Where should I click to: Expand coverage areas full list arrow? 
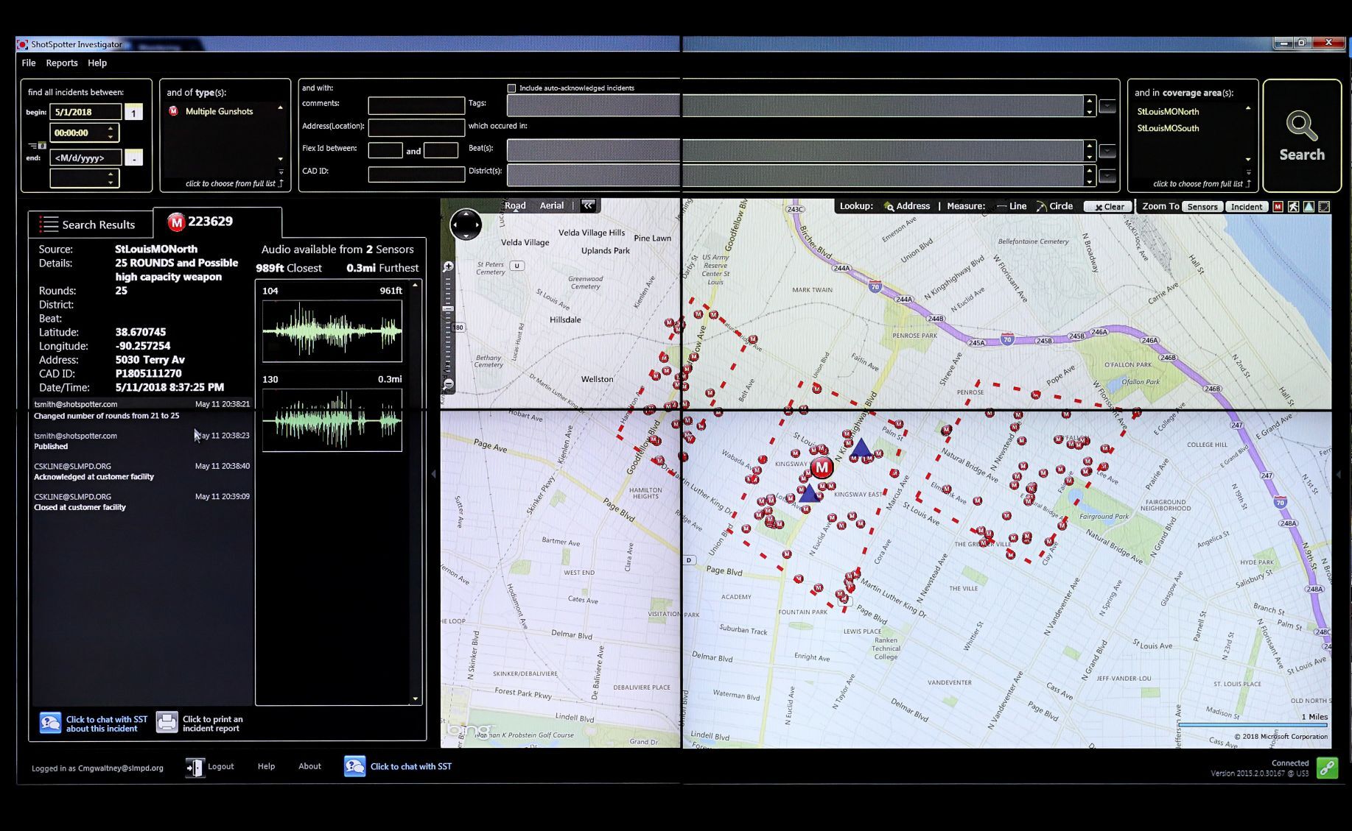(1248, 183)
